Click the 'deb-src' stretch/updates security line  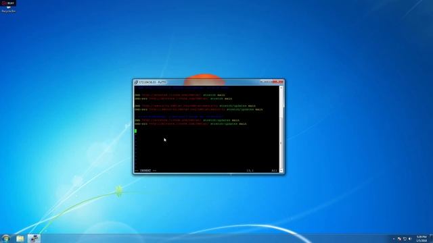click(x=198, y=109)
